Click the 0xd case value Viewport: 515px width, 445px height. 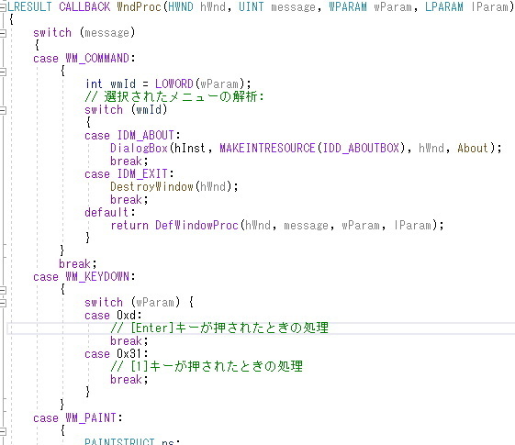pos(126,316)
